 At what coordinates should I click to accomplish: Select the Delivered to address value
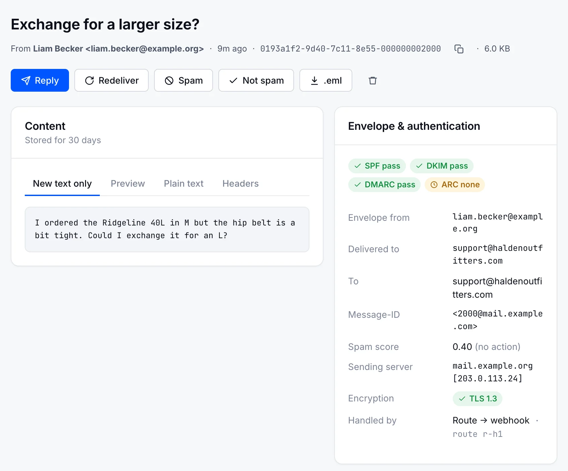[x=498, y=255]
